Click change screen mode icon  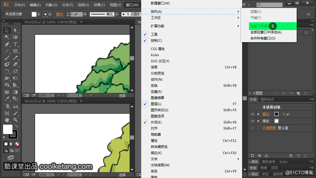[x=11, y=158]
